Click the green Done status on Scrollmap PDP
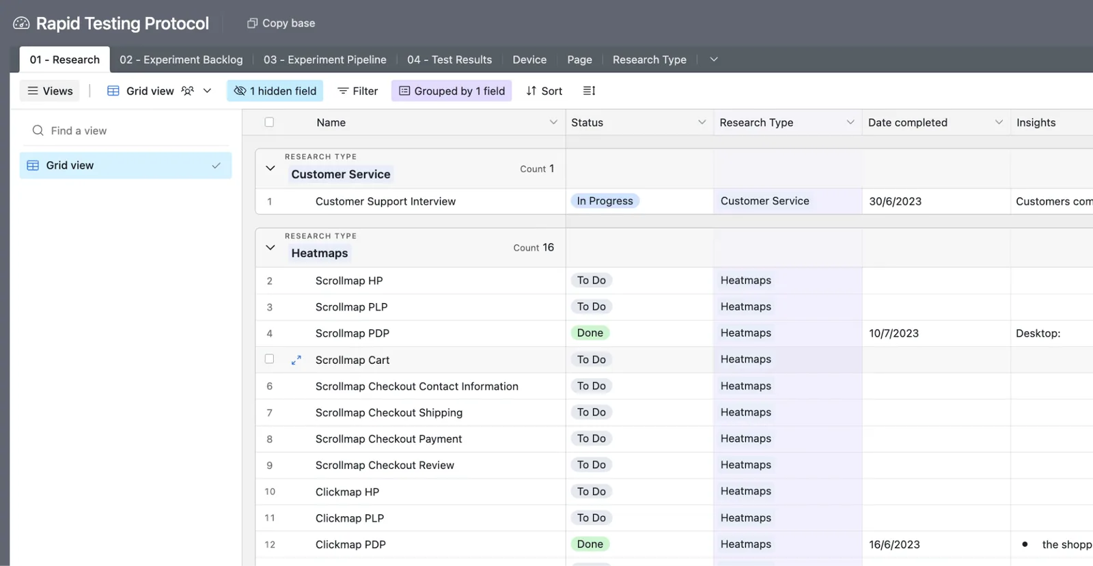Viewport: 1093px width, 566px height. pyautogui.click(x=590, y=333)
